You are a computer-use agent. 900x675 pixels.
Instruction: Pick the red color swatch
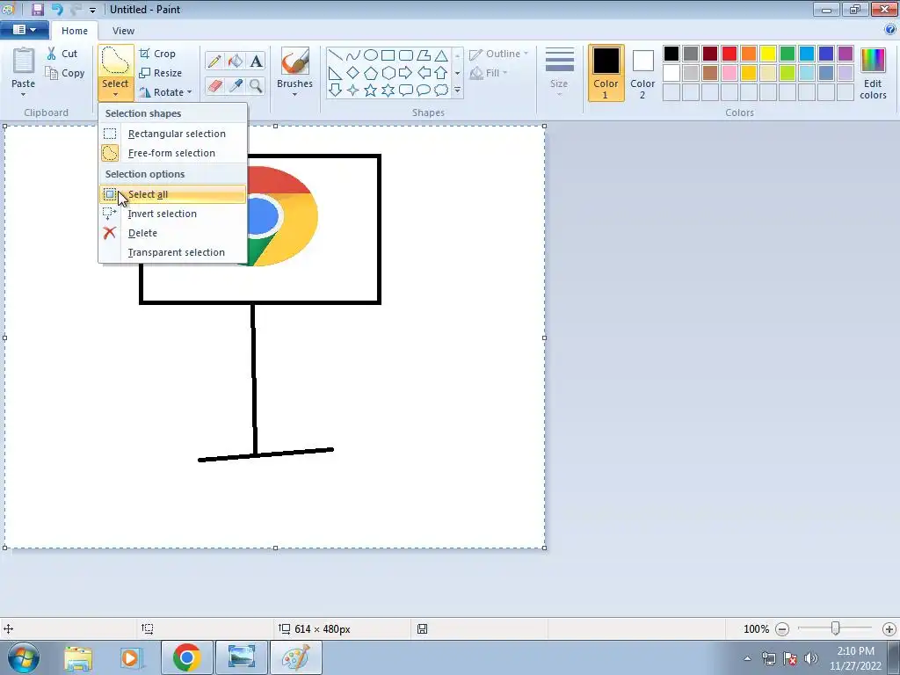[x=729, y=54]
